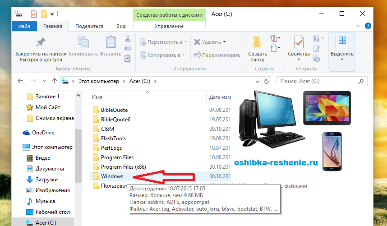Click the Open icon in the Открыть group
387x226 pixels.
(x=317, y=38)
